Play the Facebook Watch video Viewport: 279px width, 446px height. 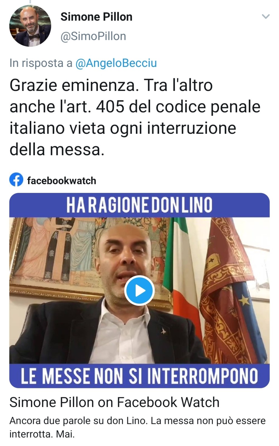[139, 290]
